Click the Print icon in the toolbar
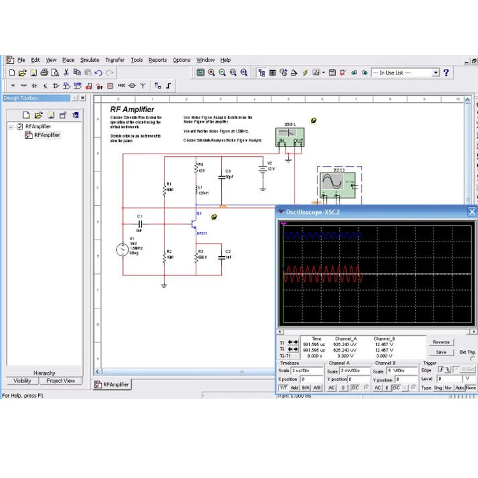Screen dimensions: 478x478 point(44,73)
